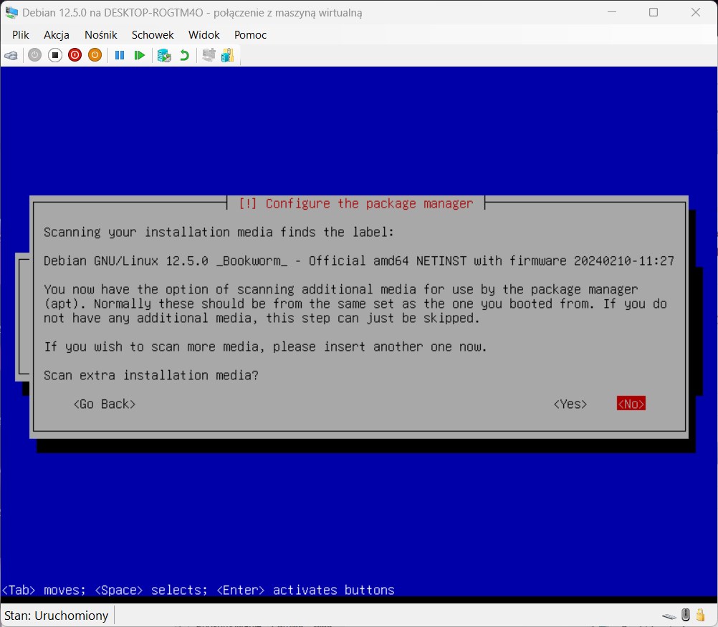Viewport: 718px width, 627px height.
Task: Save VM state with the orange power icon
Action: [x=95, y=55]
